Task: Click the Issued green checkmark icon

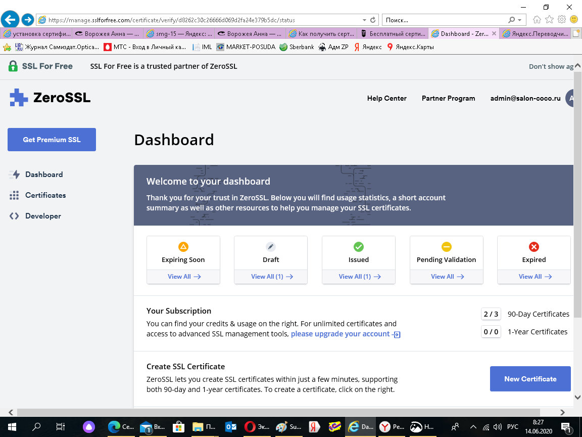Action: (359, 247)
